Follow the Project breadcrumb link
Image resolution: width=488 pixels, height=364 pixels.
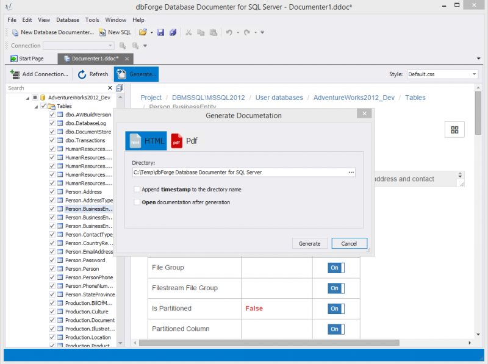click(x=151, y=98)
